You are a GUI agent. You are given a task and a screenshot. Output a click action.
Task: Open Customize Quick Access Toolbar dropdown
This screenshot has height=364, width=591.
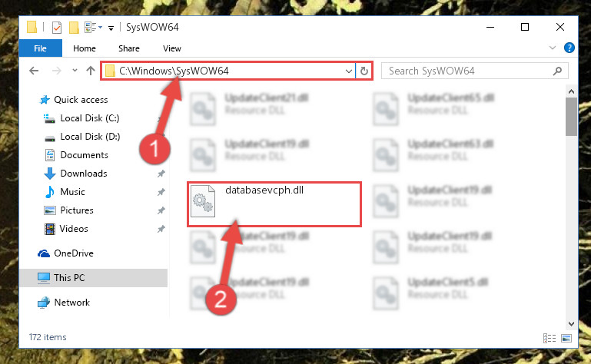(x=111, y=28)
